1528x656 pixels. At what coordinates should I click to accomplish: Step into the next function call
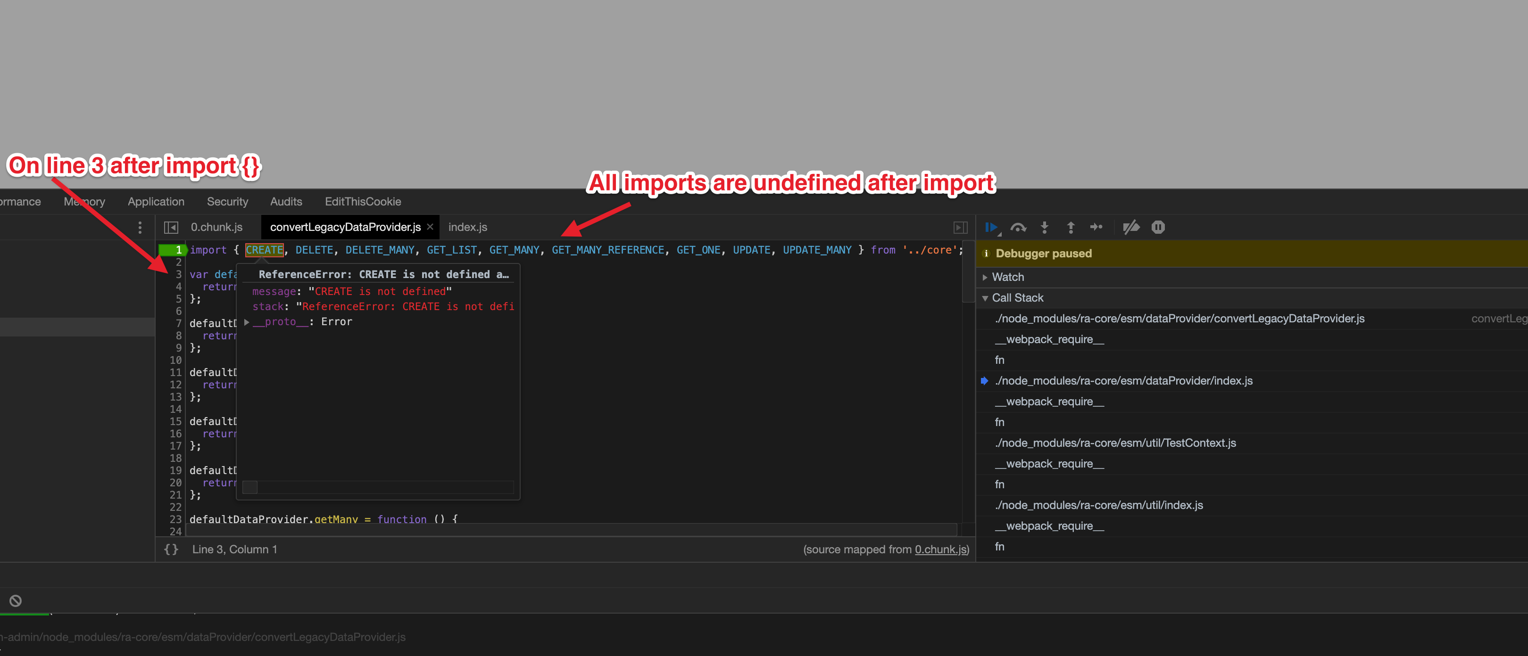(1044, 227)
